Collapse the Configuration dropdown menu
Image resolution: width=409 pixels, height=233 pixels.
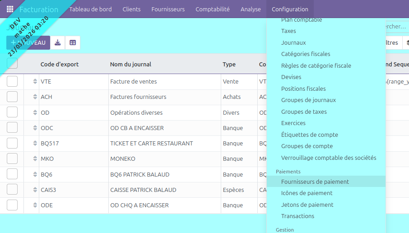coord(290,9)
